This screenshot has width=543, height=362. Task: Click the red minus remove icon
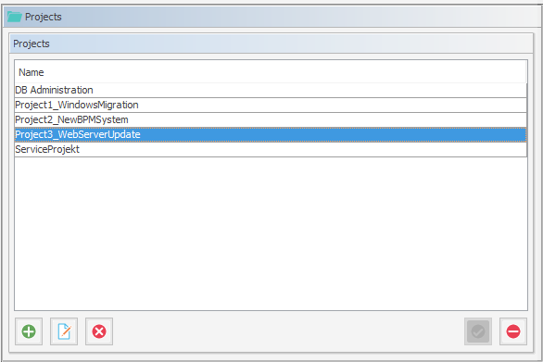513,331
